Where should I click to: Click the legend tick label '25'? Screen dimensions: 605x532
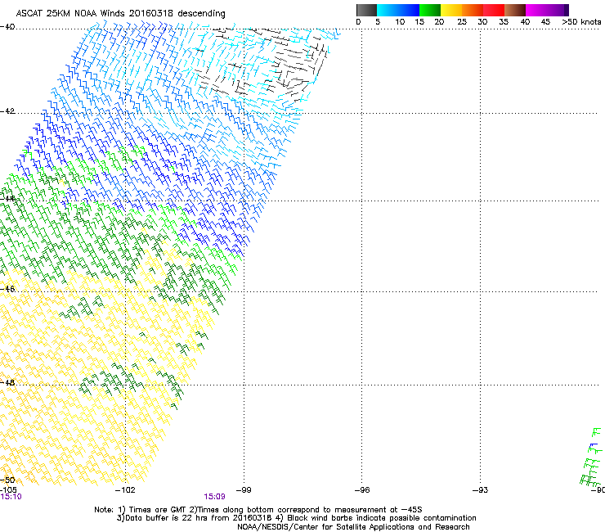tap(462, 21)
